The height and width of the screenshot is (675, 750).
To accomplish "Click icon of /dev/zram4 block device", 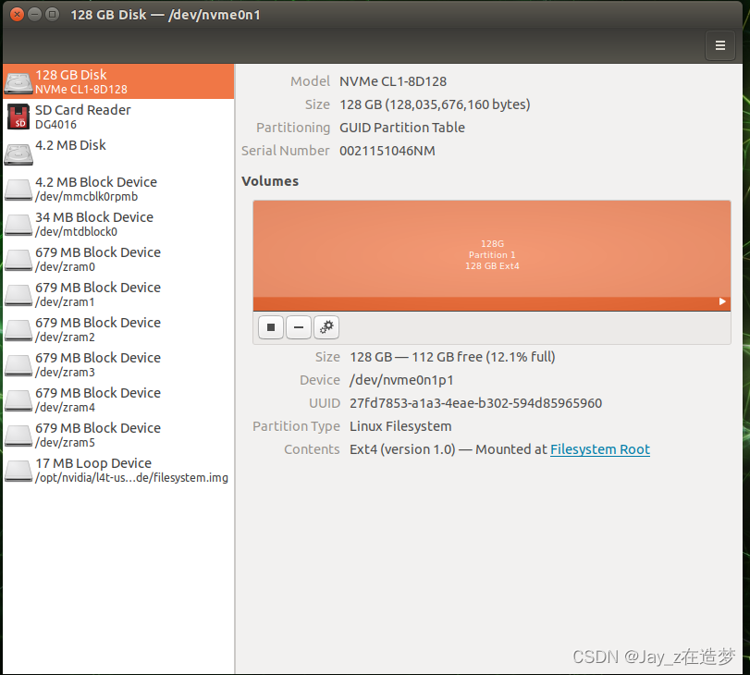I will click(x=18, y=400).
